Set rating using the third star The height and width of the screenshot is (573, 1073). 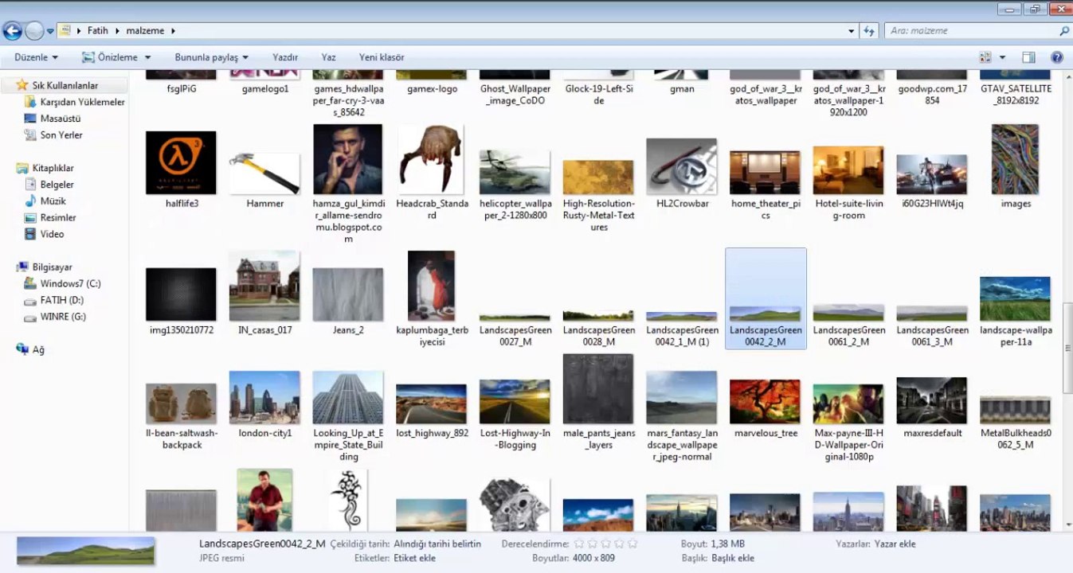[x=605, y=544]
